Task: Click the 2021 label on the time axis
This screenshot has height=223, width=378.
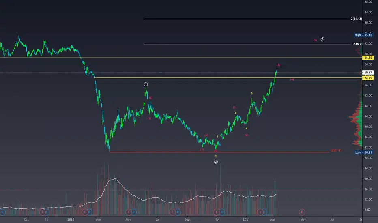Action: click(x=246, y=219)
